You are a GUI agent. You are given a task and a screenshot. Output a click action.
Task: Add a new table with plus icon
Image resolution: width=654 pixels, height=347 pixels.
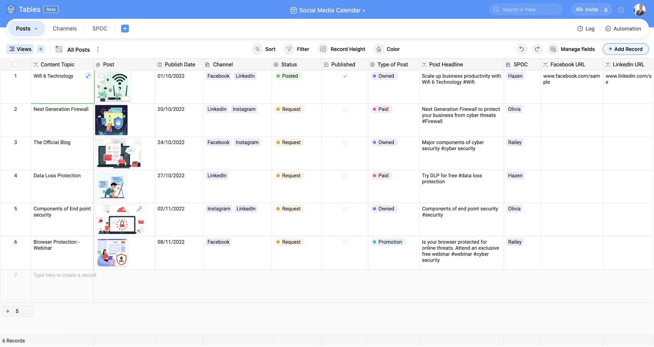click(x=125, y=29)
